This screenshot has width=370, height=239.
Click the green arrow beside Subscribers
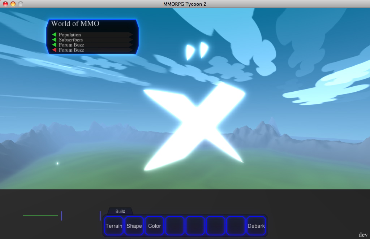54,40
